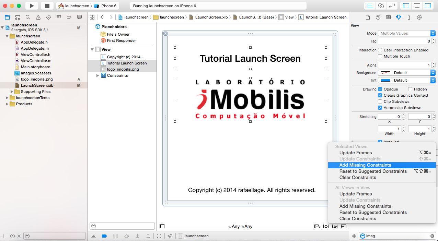Click the wAny hAny size class control

click(x=240, y=226)
